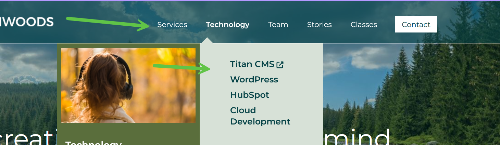Click external link icon beside Titan CMS
The width and height of the screenshot is (500, 145).
point(280,65)
